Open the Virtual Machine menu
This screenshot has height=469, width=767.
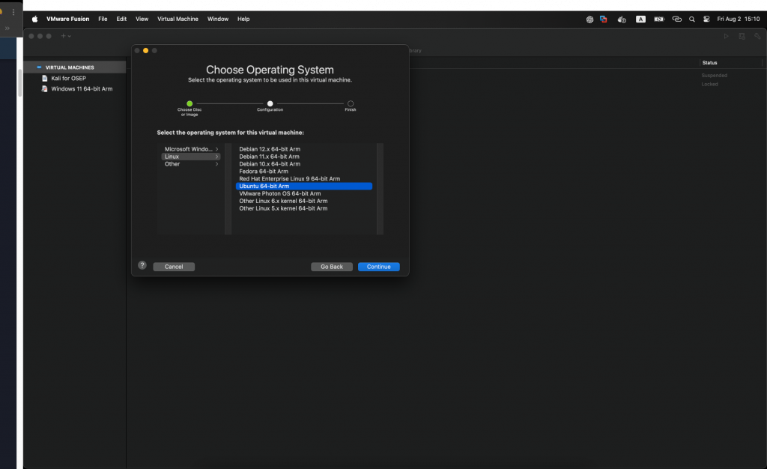click(x=178, y=19)
